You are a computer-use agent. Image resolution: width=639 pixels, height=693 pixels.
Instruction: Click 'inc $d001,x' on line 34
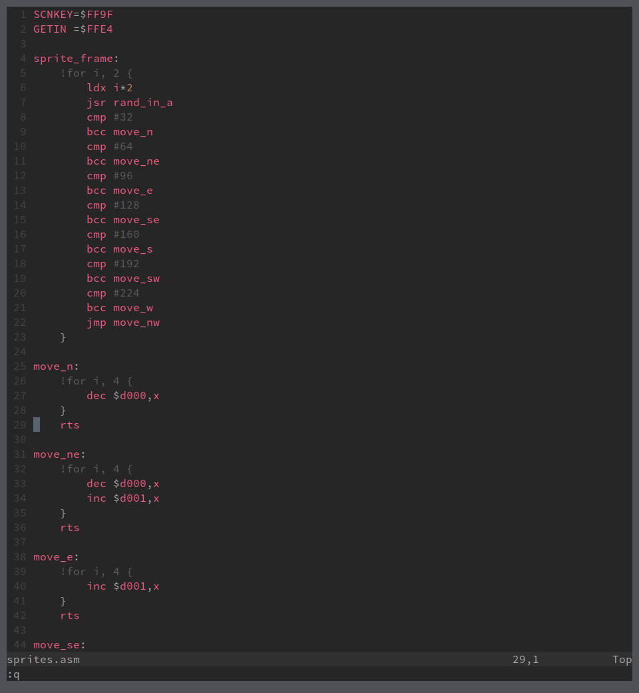tap(122, 498)
